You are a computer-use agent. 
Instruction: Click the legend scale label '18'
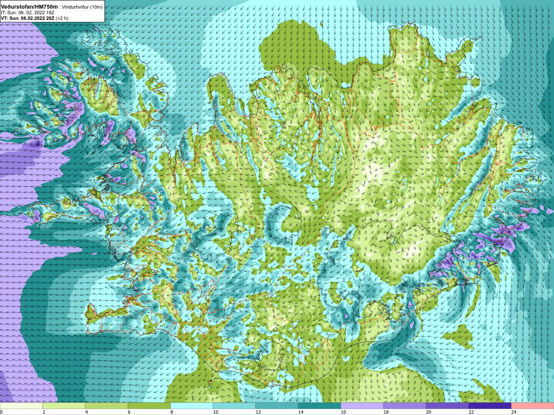[x=386, y=412]
